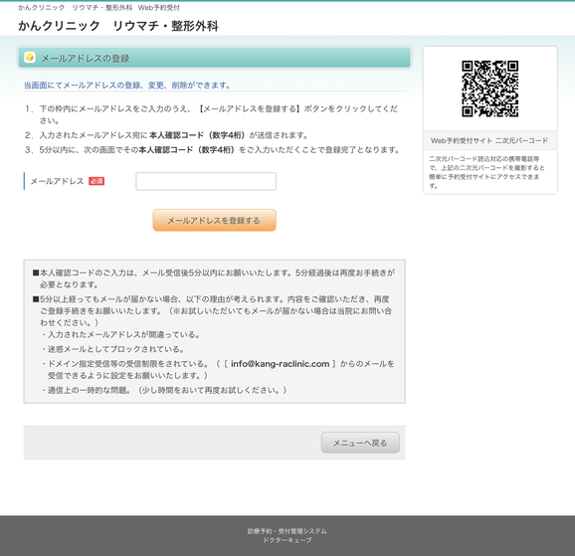Click the clinic title かんクリニック リウマチ・整形外科

pyautogui.click(x=118, y=26)
